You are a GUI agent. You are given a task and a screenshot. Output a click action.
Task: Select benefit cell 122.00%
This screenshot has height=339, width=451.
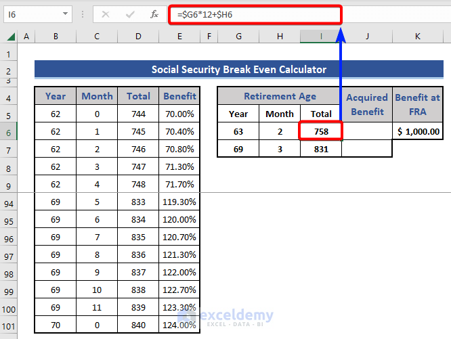coord(179,272)
